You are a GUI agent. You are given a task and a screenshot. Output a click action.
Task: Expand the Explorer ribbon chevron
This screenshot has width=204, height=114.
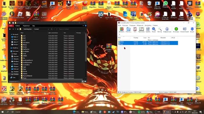click(83, 26)
